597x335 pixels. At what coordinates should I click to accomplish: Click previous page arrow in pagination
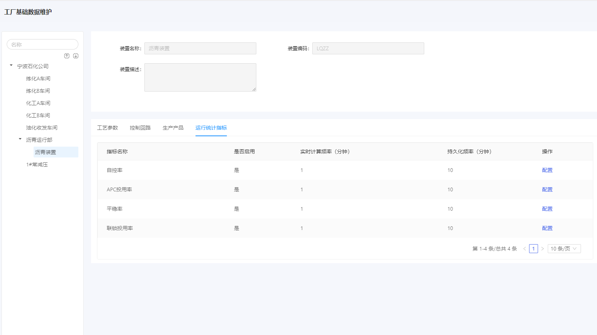click(524, 249)
